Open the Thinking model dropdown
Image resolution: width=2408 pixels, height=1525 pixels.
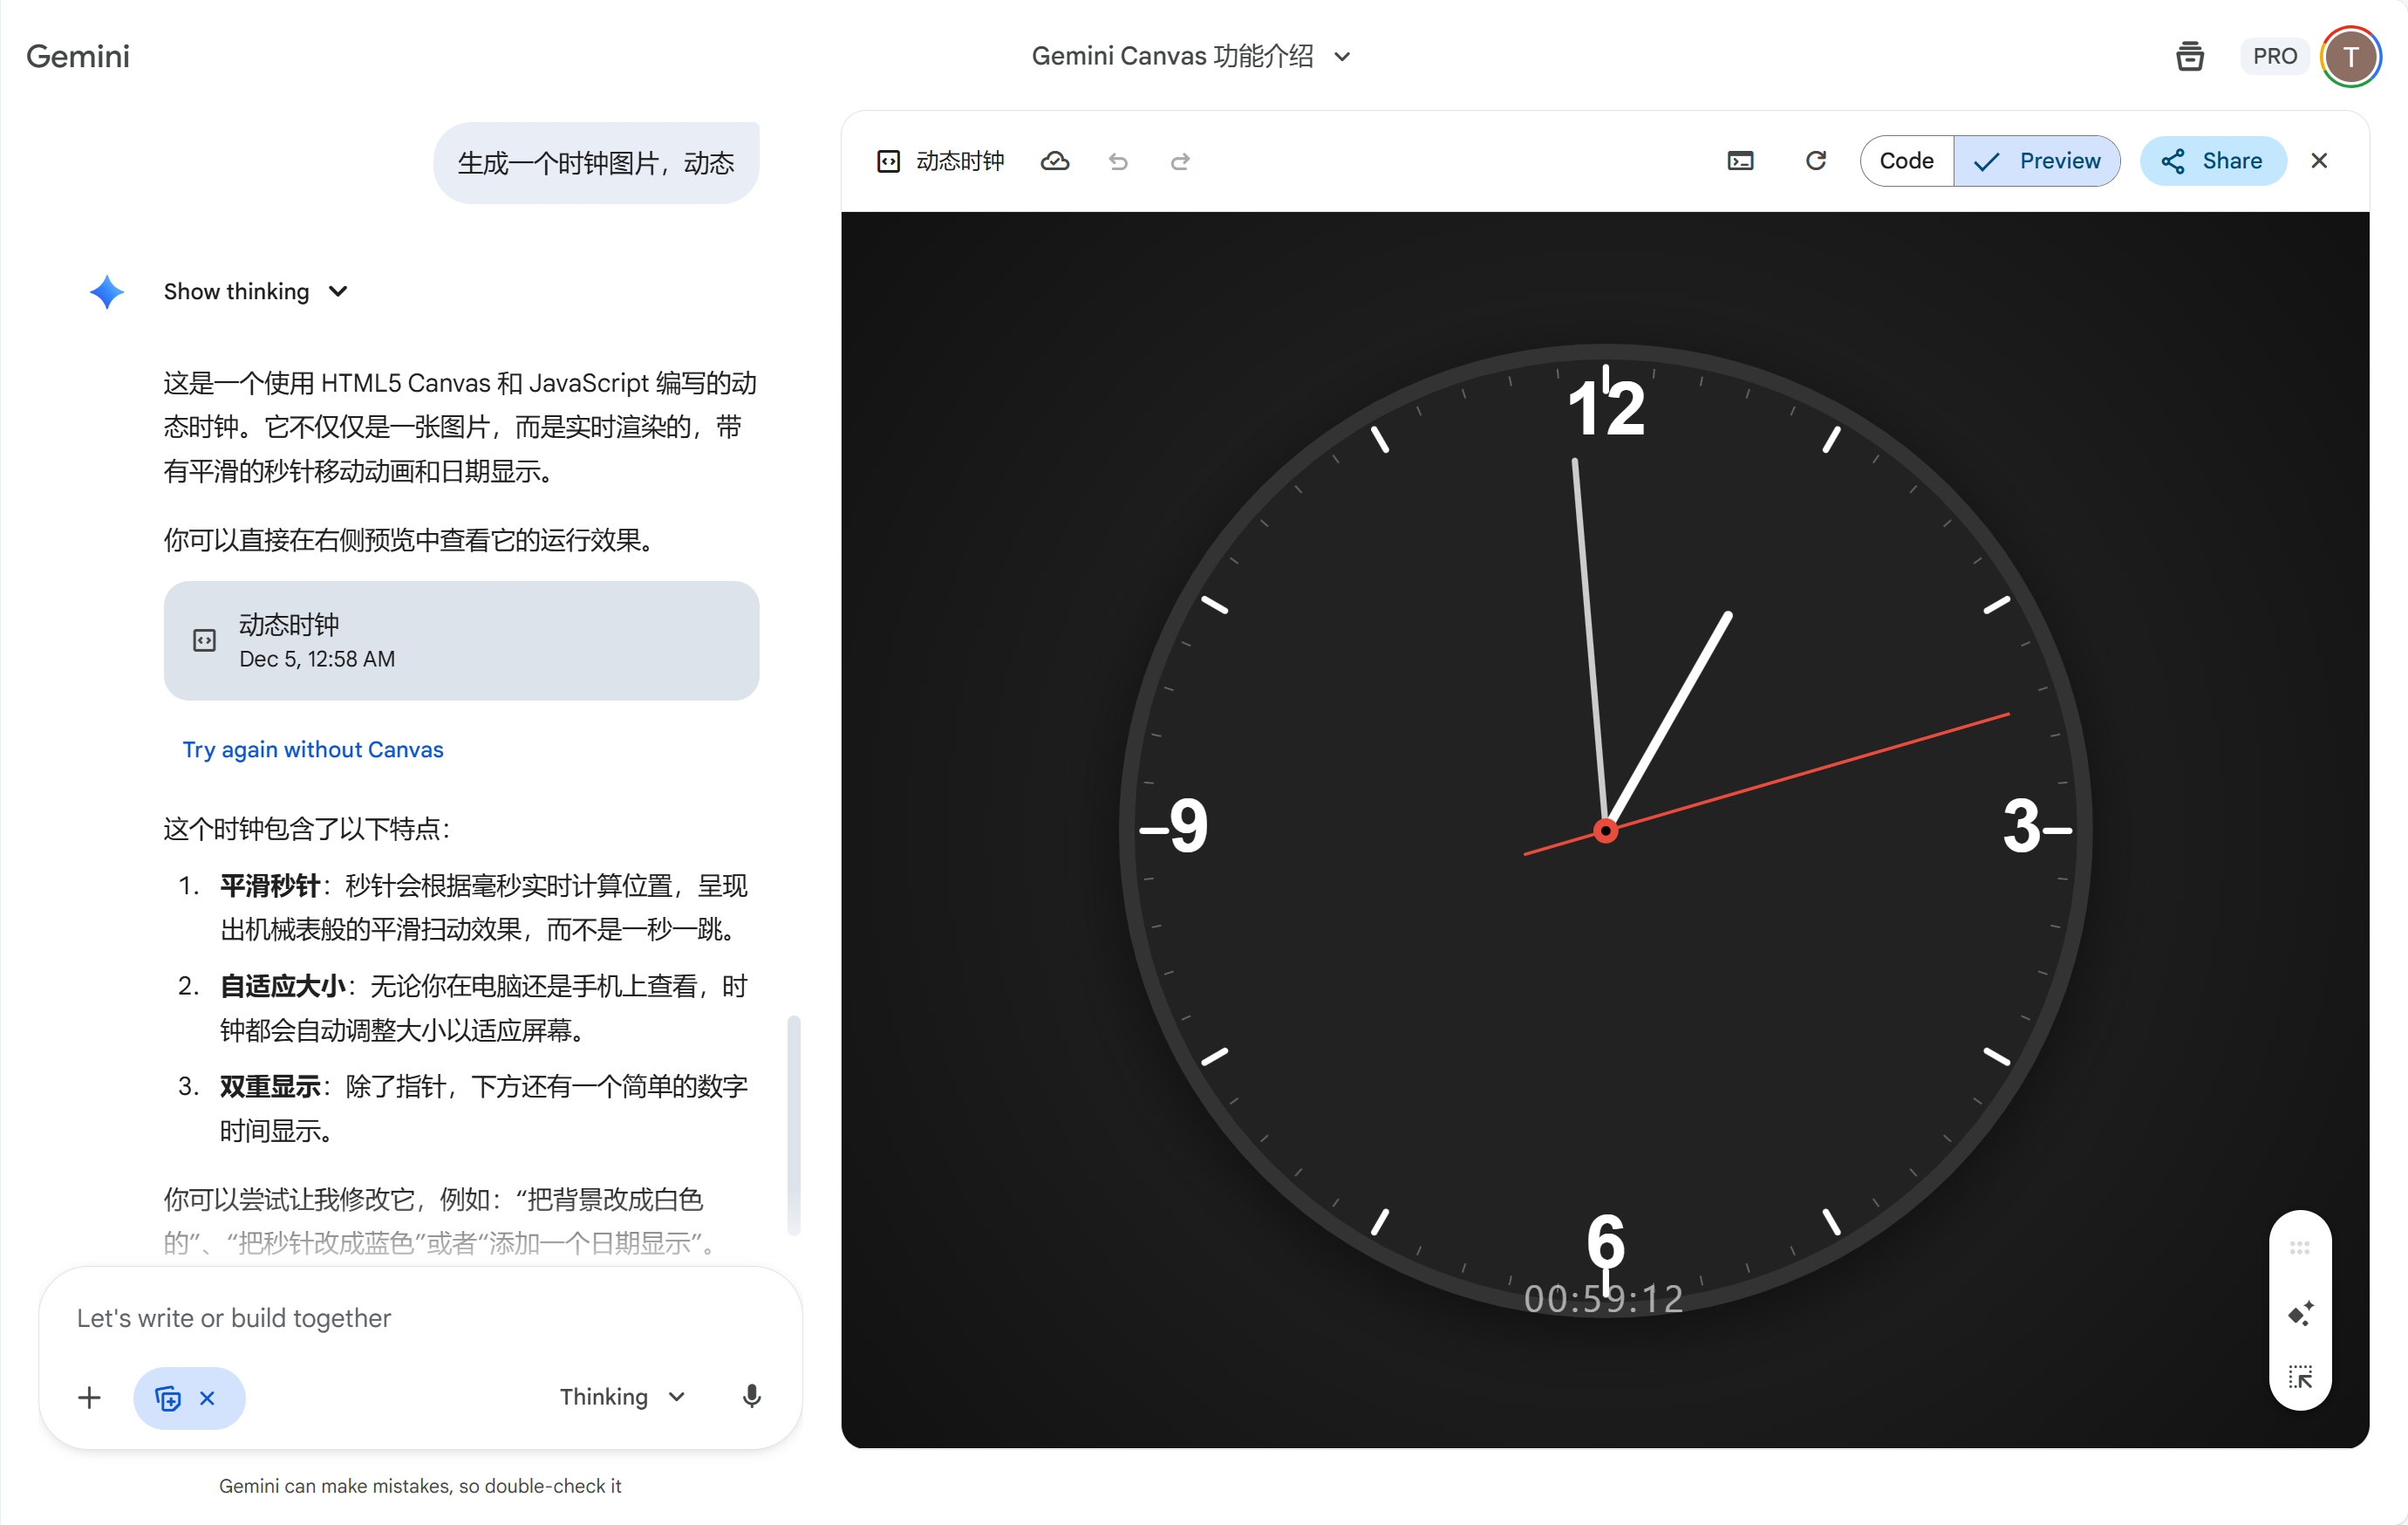pos(622,1396)
